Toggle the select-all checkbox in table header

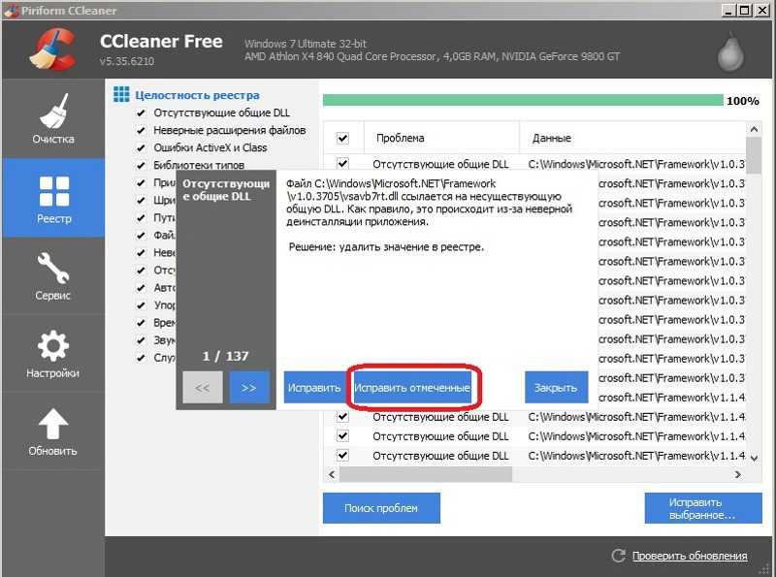(342, 138)
